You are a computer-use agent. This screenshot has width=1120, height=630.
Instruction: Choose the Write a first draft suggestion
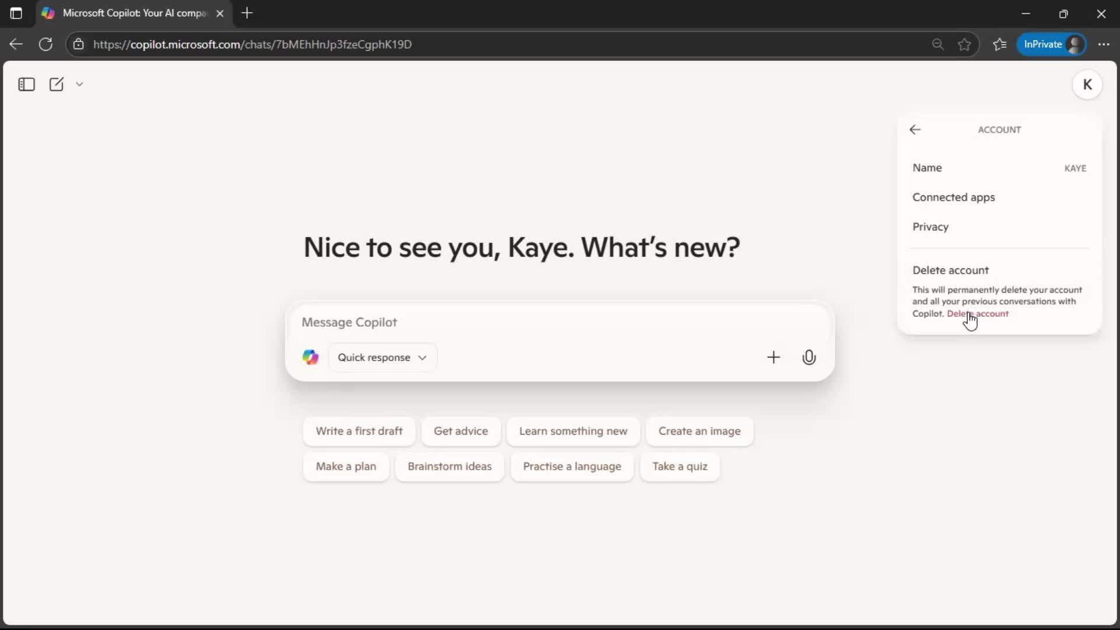[359, 431]
